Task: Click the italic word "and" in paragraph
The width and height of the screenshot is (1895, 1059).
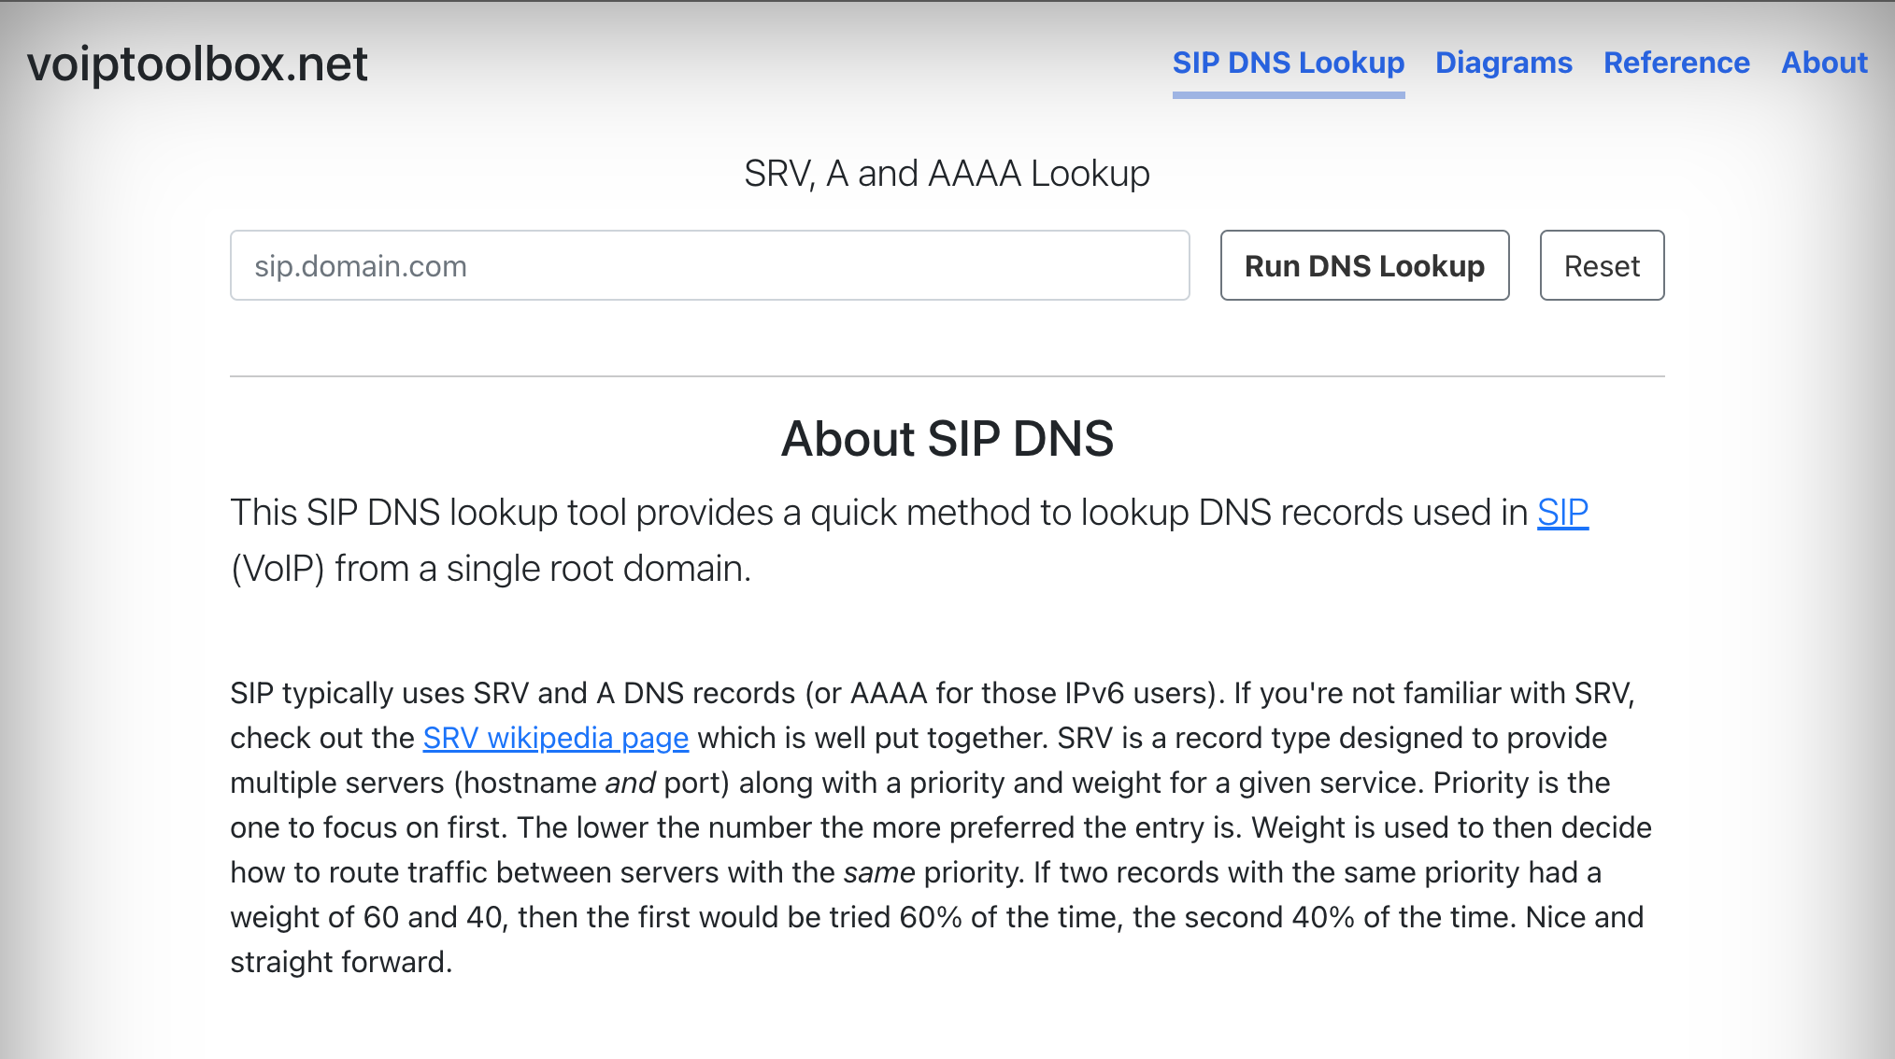Action: (x=629, y=784)
